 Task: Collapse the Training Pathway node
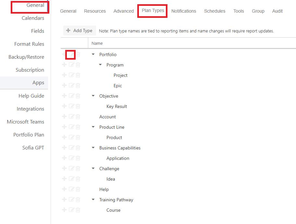pos(93,199)
